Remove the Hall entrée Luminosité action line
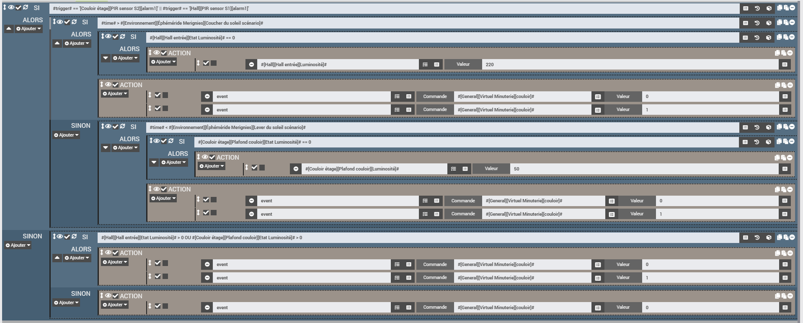803x323 pixels. point(251,65)
